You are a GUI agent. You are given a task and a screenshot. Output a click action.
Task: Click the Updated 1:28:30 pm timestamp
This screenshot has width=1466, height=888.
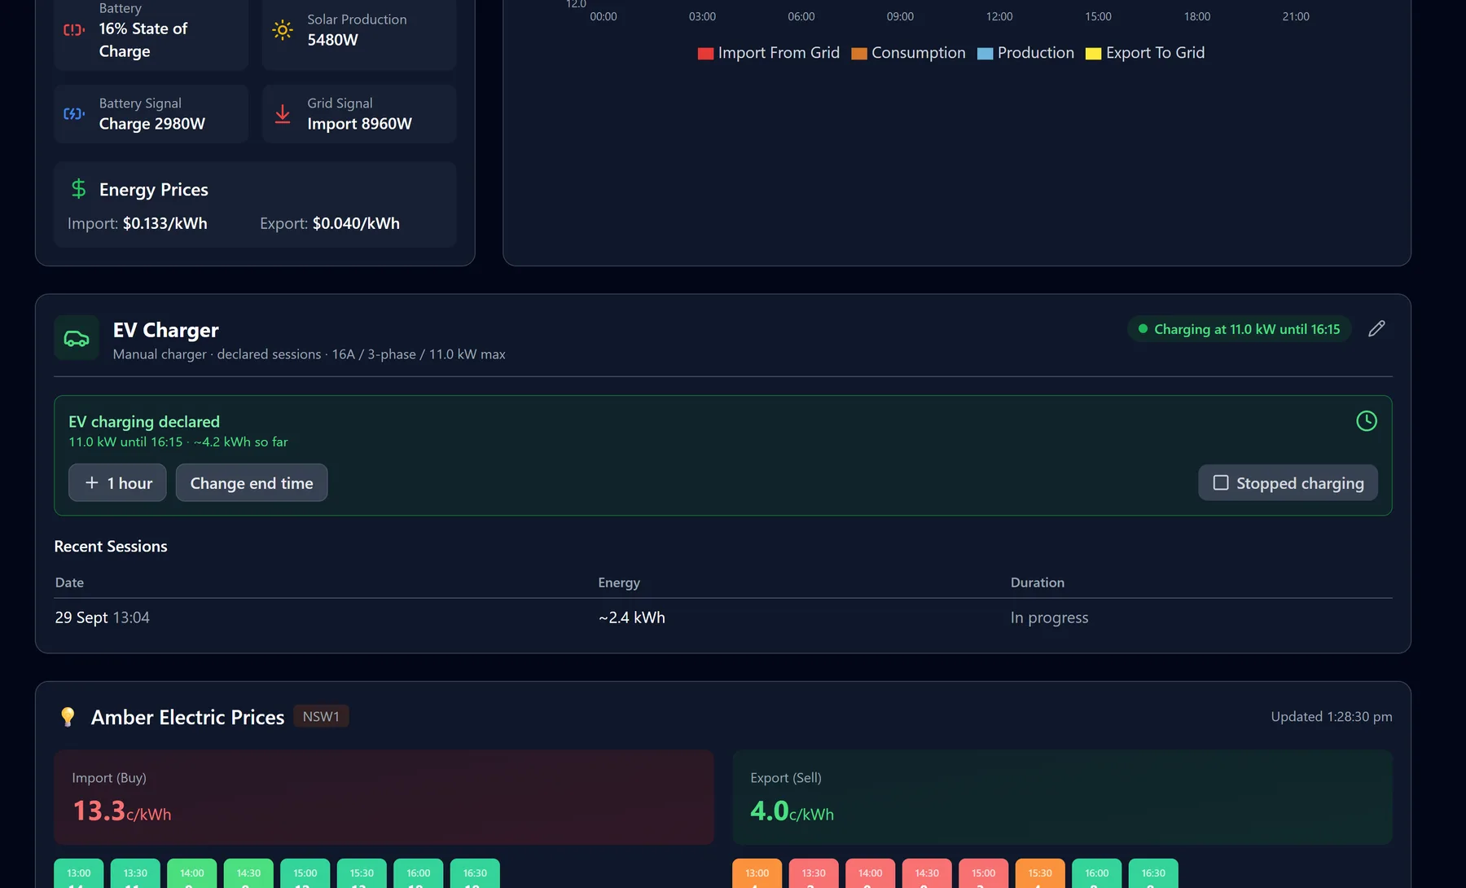1332,717
